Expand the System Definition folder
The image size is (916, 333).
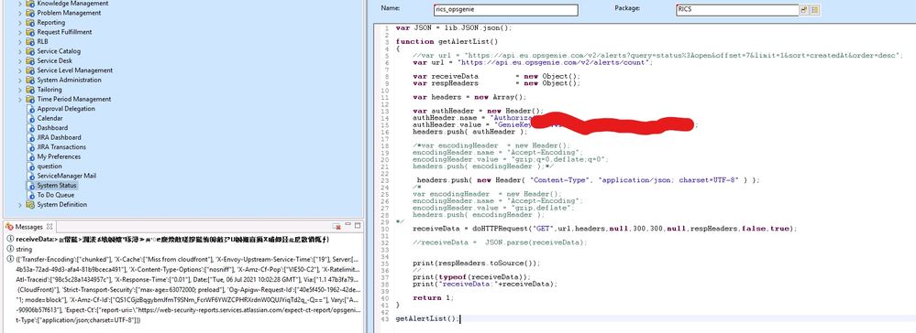click(20, 205)
